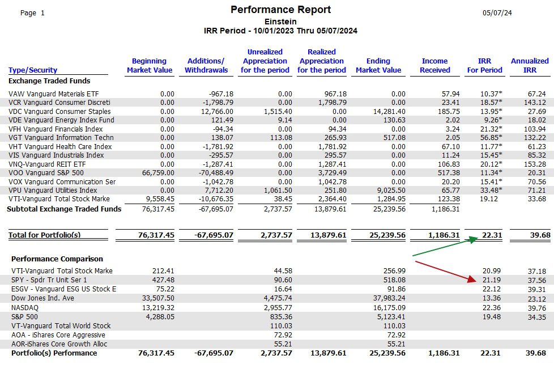Click SPY's 21.19 IRR value
The image size is (554, 368).
coord(492,280)
